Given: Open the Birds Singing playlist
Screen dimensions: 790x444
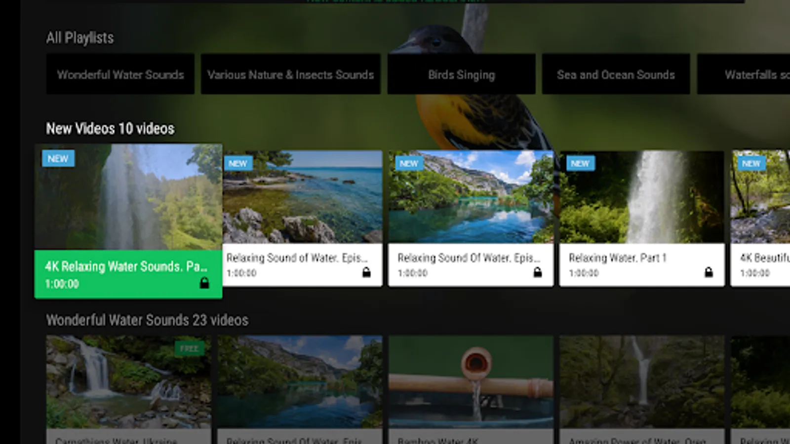Looking at the screenshot, I should coord(462,74).
